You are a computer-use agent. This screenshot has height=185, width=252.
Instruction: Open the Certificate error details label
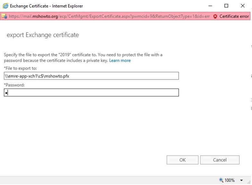234,16
